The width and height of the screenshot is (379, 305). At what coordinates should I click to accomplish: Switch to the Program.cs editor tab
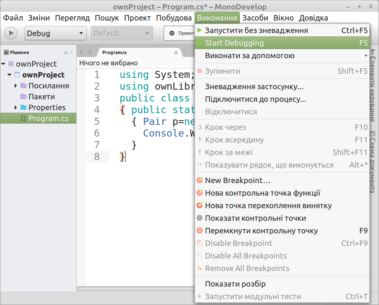point(114,52)
